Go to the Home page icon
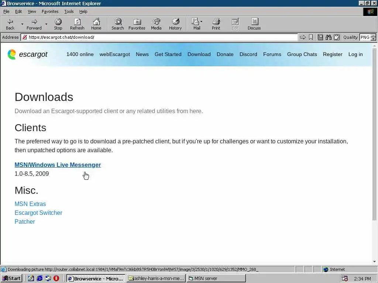The width and height of the screenshot is (378, 283). coord(96,24)
